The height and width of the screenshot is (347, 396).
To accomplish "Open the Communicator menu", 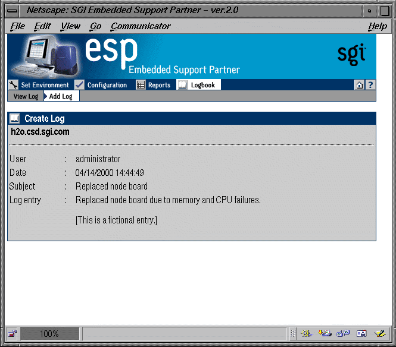I will point(141,26).
